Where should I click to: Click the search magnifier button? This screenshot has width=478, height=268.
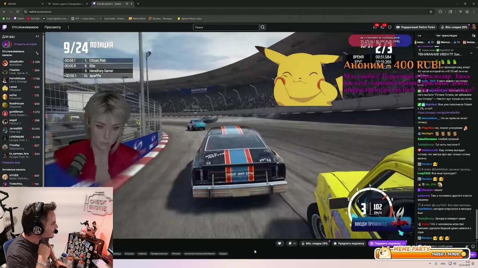click(263, 27)
